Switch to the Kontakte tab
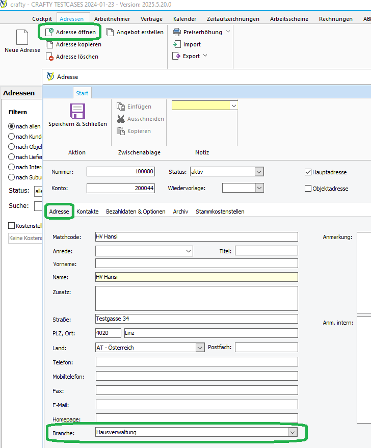 tap(87, 212)
